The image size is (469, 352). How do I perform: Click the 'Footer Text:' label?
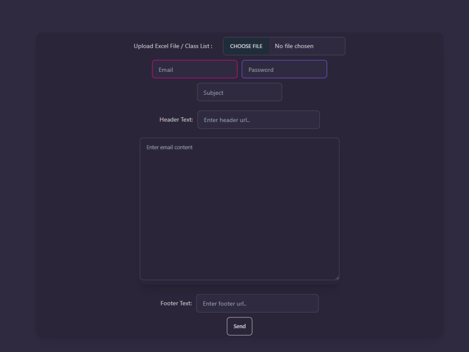176,303
